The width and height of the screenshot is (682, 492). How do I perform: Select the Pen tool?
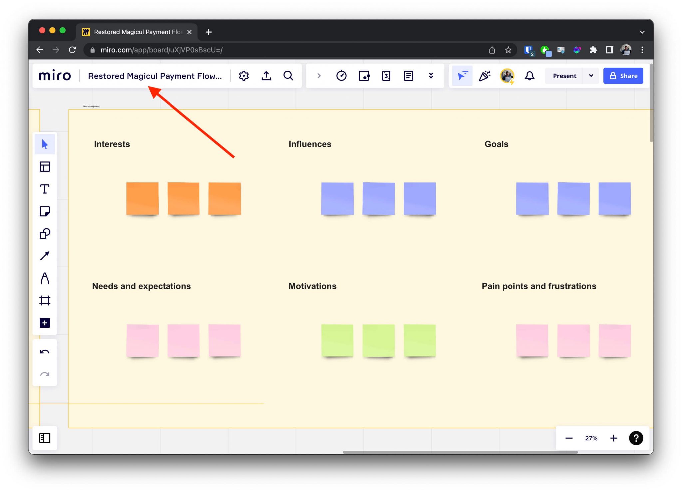tap(45, 278)
